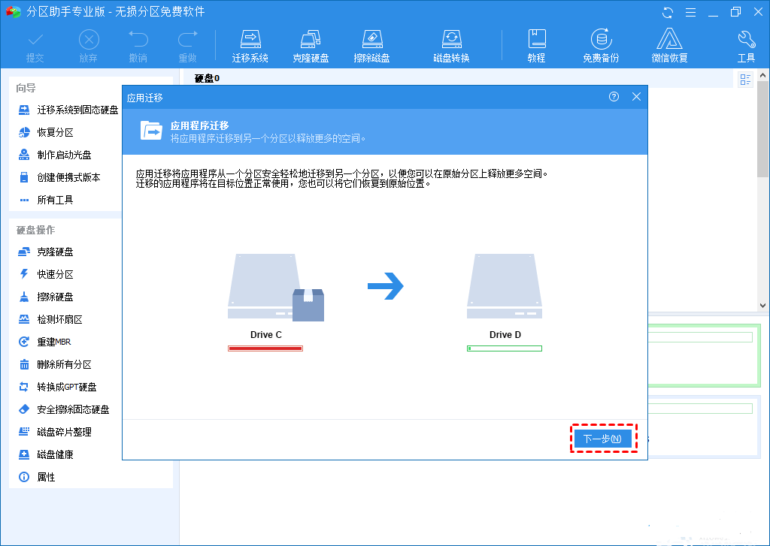Screen dimensions: 770x546
Task: Click the 下一步(N) button in the dialog
Action: coord(603,438)
